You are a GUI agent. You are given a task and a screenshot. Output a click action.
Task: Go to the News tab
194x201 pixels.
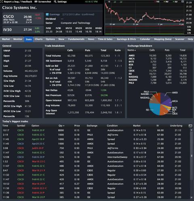coord(91,39)
